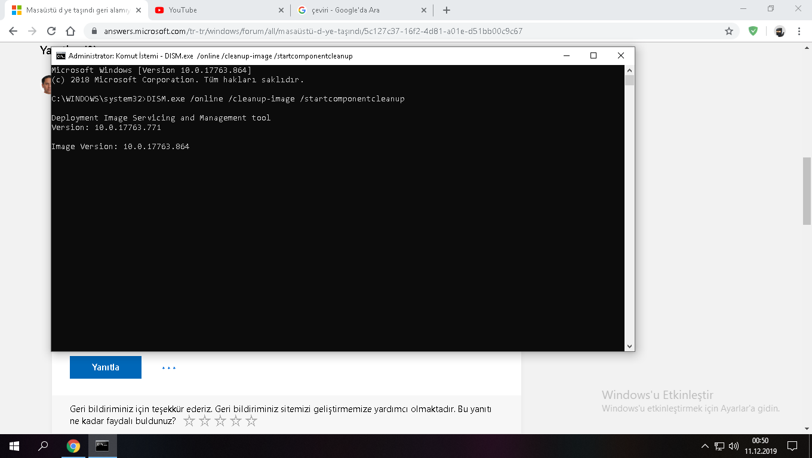Minimize the Chrome window
The width and height of the screenshot is (812, 458).
pos(743,8)
